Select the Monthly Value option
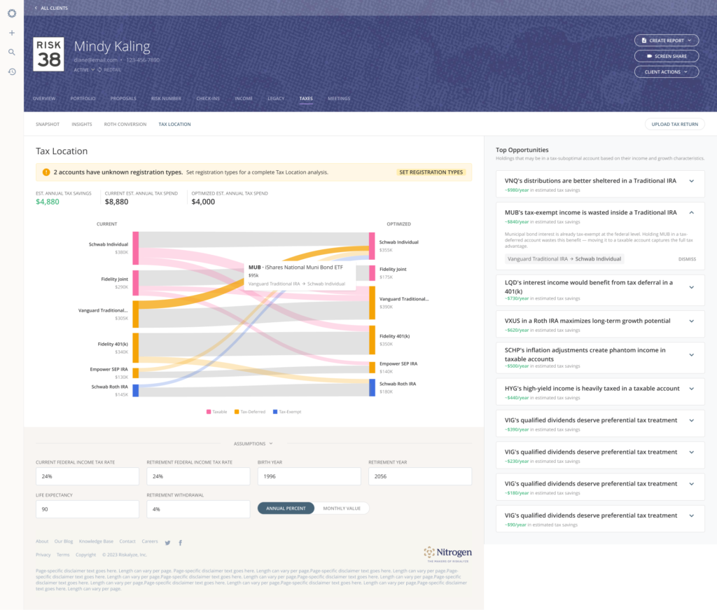The width and height of the screenshot is (717, 610). [342, 508]
